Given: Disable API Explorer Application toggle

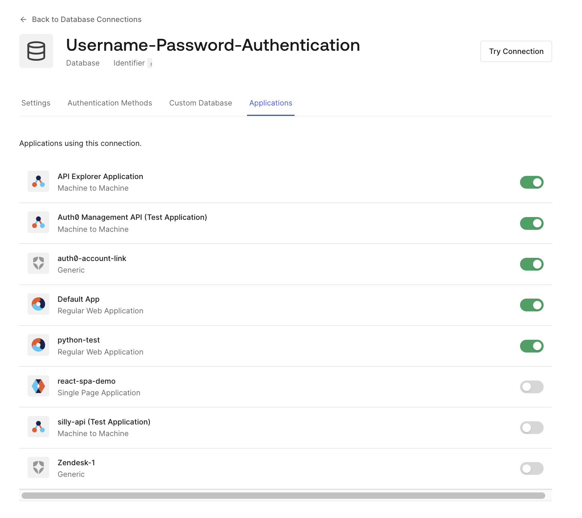Looking at the screenshot, I should [x=532, y=182].
